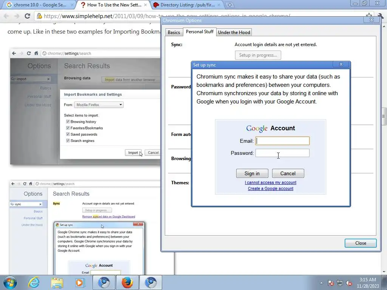Click the Action Center flag tray icon
This screenshot has width=387, height=290.
[331, 283]
